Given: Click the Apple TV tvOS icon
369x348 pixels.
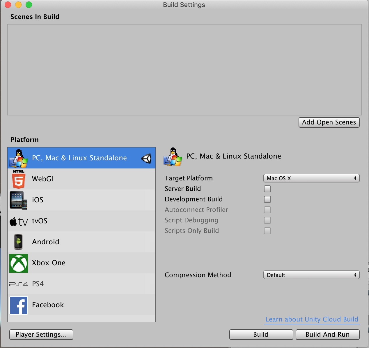Looking at the screenshot, I should 19,222.
